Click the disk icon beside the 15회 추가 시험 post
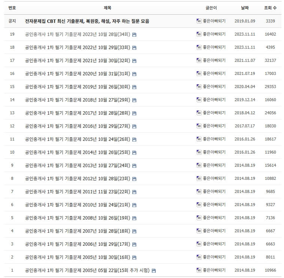 point(154,271)
